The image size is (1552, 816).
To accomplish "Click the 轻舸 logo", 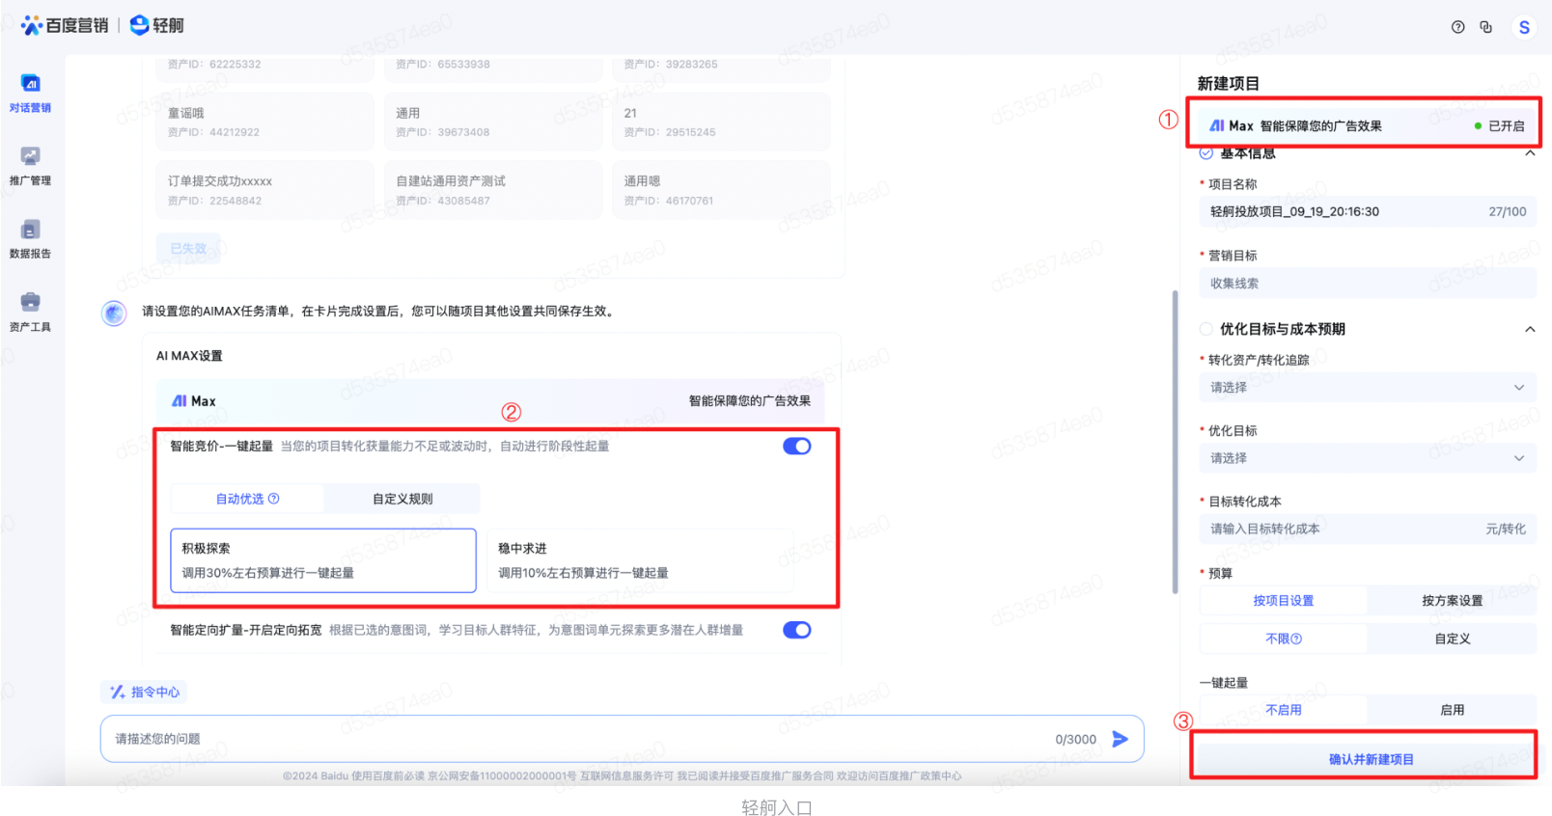I will (x=156, y=25).
